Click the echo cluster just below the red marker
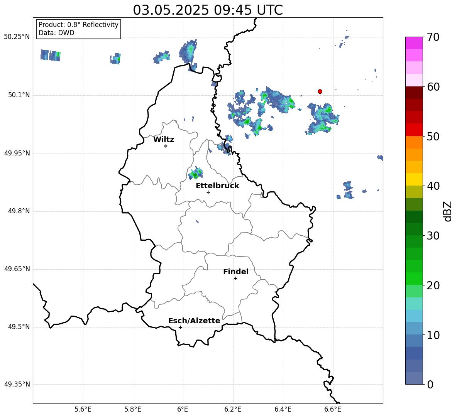 (x=322, y=119)
